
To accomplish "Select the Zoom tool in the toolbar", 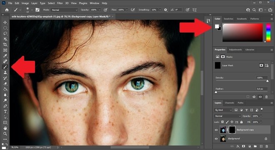I will [5, 134].
